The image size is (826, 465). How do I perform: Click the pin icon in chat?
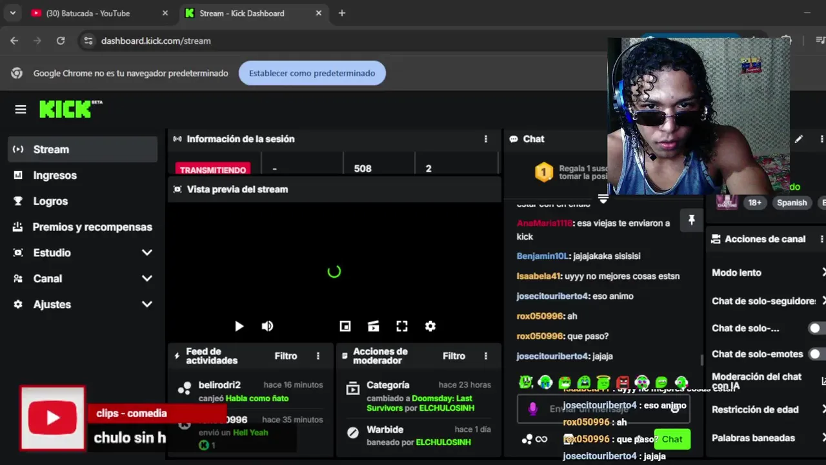(x=691, y=220)
